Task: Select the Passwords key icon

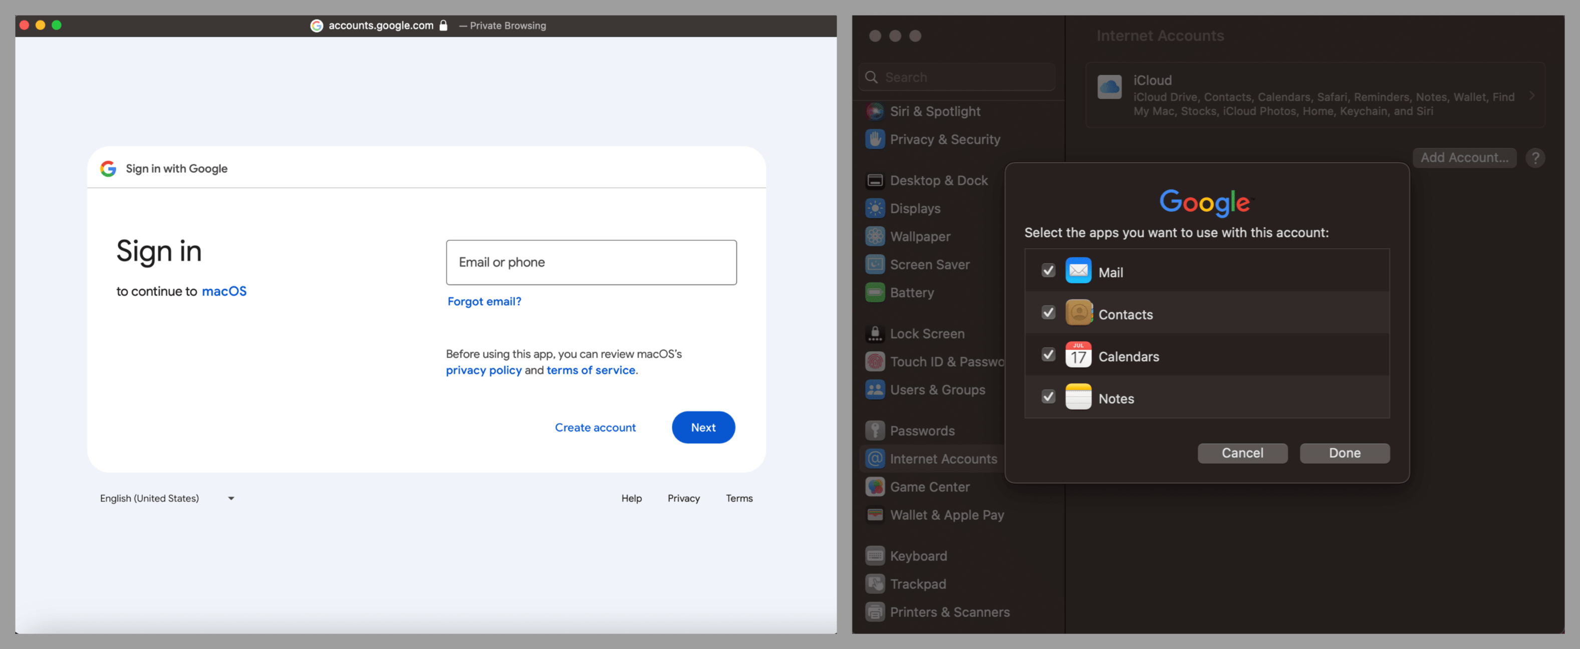Action: point(875,431)
